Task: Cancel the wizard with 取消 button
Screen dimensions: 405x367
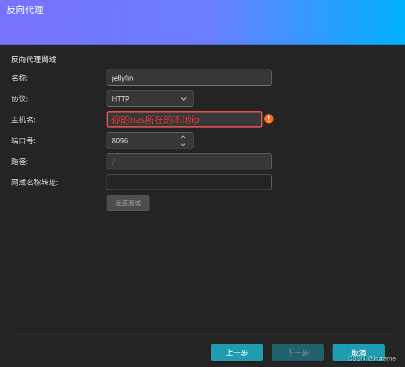Action: coord(359,353)
